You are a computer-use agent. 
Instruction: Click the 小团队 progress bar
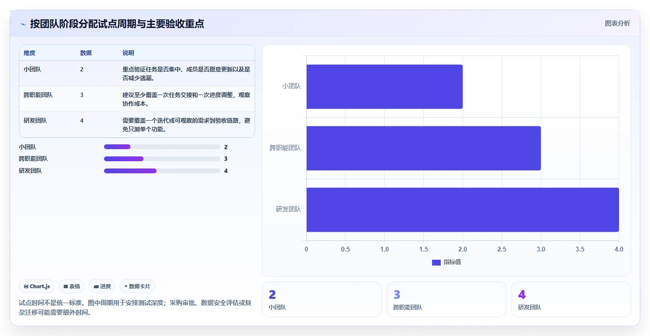click(162, 147)
